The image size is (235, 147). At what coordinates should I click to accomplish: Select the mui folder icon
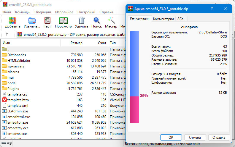4,77
